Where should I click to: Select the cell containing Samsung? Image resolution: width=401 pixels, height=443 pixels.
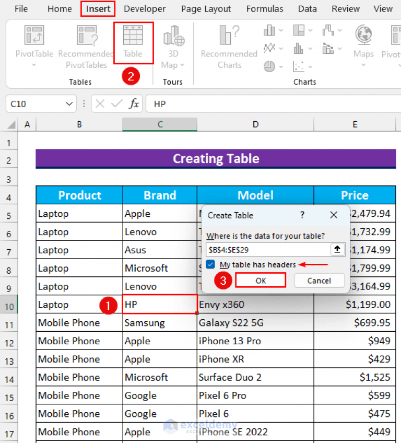coord(160,322)
